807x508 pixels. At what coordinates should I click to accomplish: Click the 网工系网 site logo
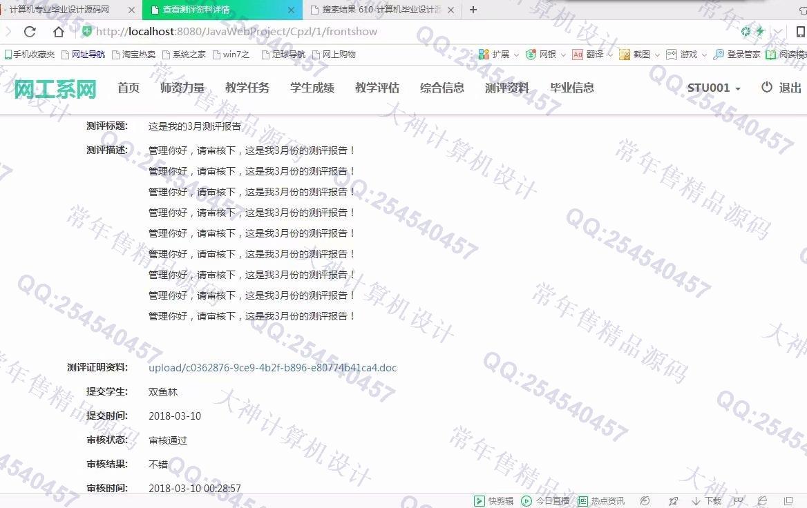55,90
